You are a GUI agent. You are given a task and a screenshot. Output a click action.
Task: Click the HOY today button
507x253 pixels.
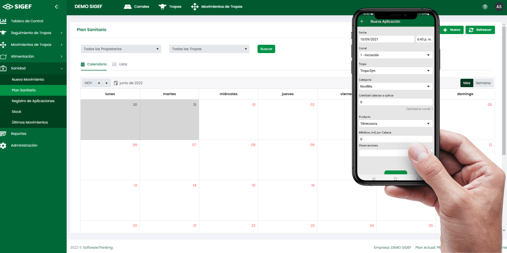click(x=88, y=83)
